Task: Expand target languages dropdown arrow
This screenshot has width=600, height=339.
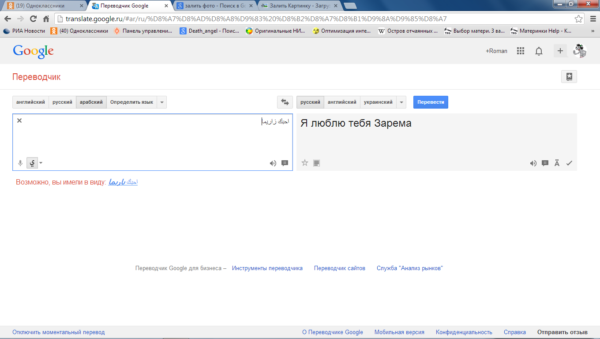Action: (401, 102)
